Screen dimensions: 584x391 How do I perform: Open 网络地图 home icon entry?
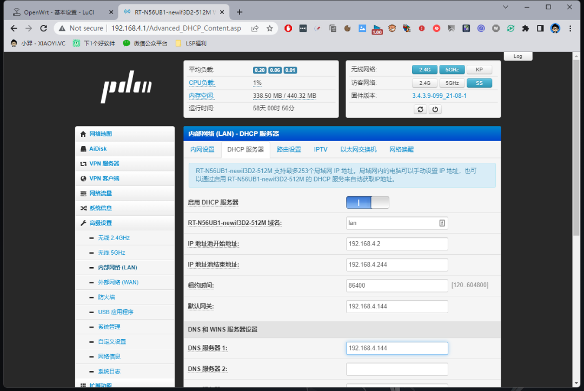pos(125,134)
